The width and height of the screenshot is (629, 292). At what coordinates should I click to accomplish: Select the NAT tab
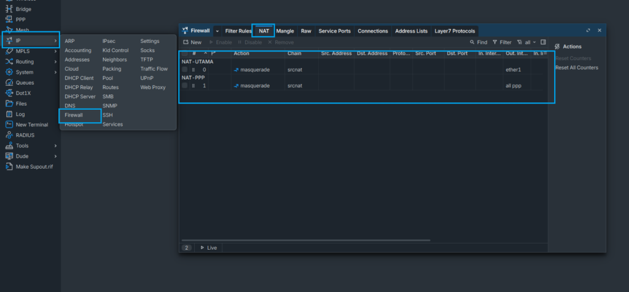264,31
